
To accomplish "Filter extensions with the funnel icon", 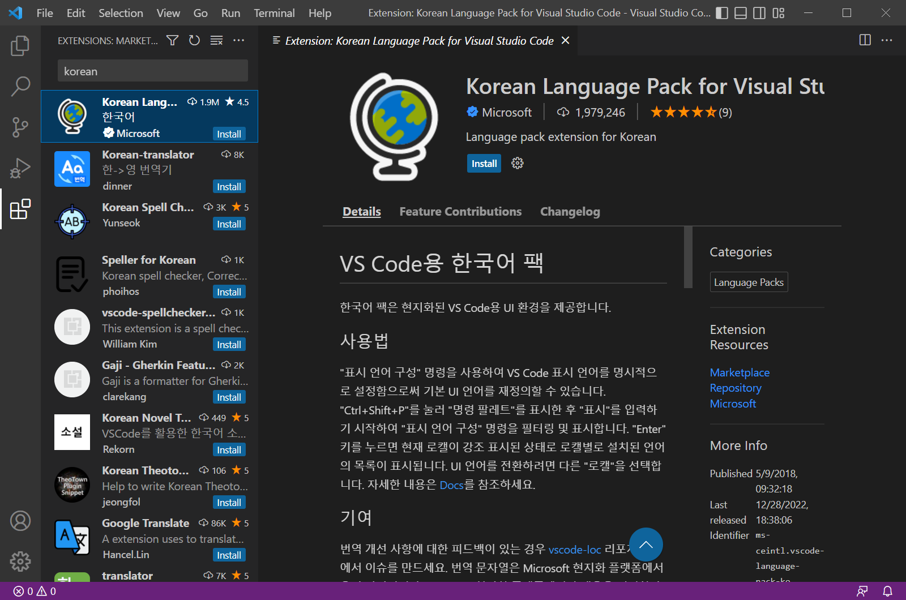I will click(173, 40).
